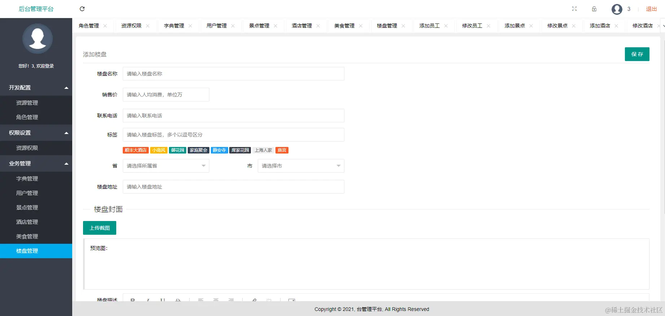The width and height of the screenshot is (665, 316).
Task: Open 用户管理 in the sidebar
Action: 36,193
